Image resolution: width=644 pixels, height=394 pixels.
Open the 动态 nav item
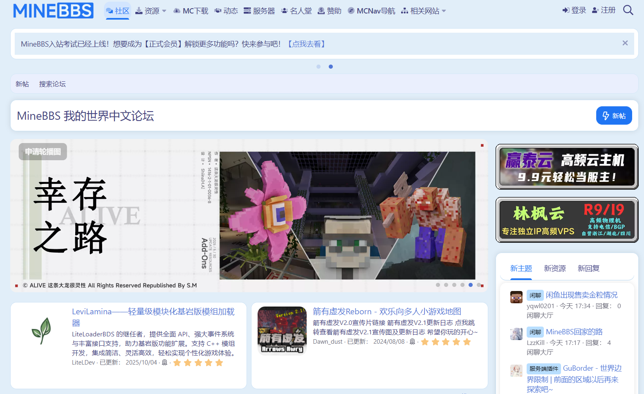click(226, 11)
